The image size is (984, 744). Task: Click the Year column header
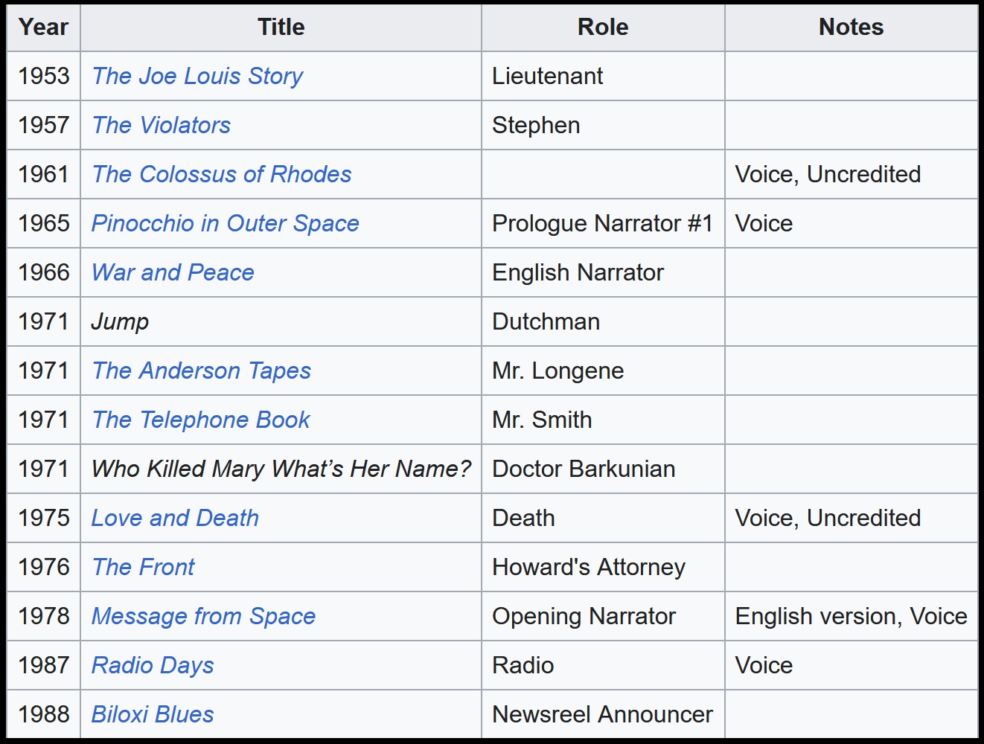[43, 28]
